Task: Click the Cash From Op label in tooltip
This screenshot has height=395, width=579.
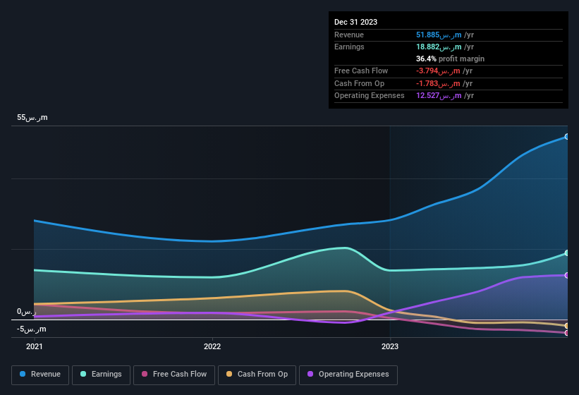Action: (359, 83)
